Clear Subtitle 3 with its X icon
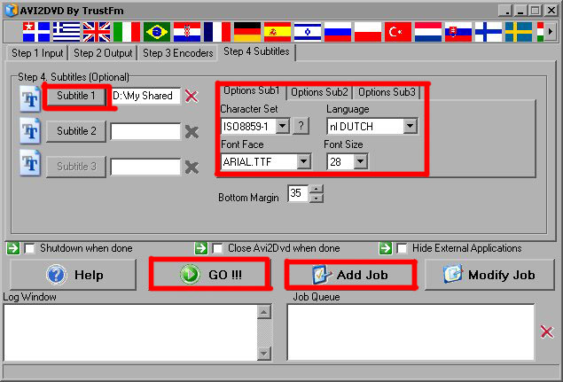This screenshot has width=563, height=382. pyautogui.click(x=192, y=168)
